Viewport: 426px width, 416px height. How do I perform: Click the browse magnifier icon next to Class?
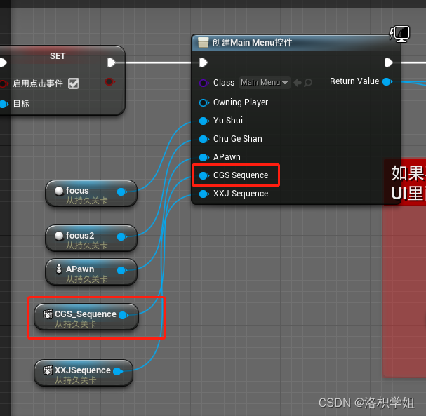coord(308,83)
